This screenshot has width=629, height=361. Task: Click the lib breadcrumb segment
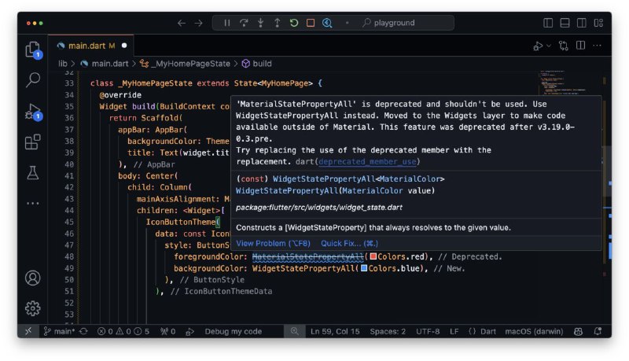(63, 64)
